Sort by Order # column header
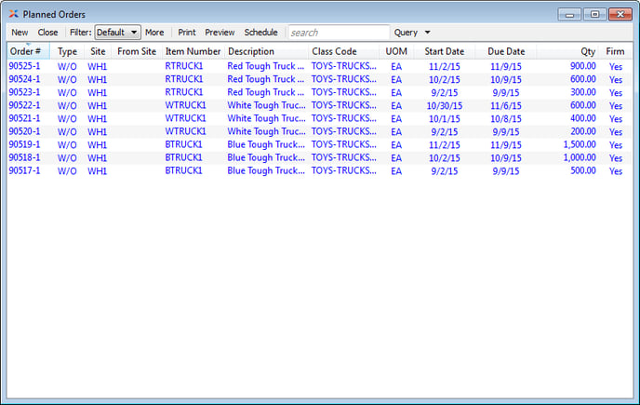 27,51
